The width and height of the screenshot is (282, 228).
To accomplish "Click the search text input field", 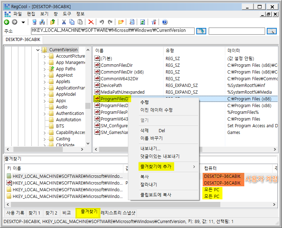I will pos(237,31).
